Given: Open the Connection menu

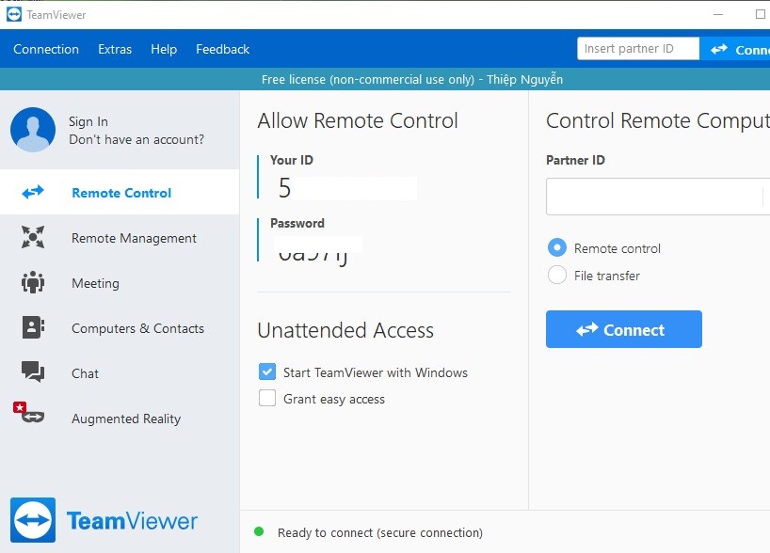Looking at the screenshot, I should (46, 49).
